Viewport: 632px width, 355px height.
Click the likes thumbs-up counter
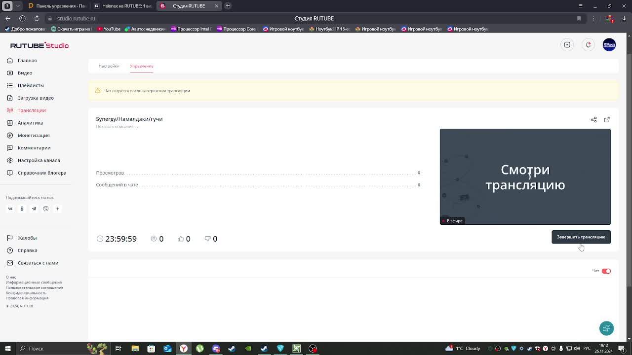point(184,239)
